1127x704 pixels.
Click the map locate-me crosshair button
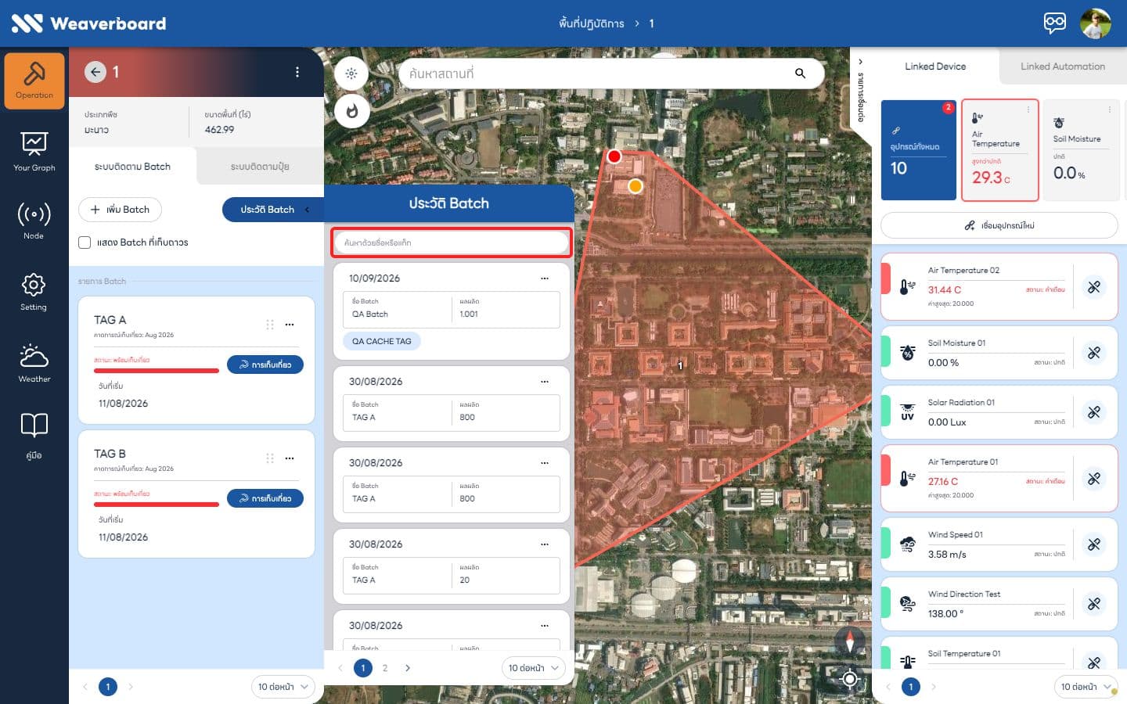point(850,678)
